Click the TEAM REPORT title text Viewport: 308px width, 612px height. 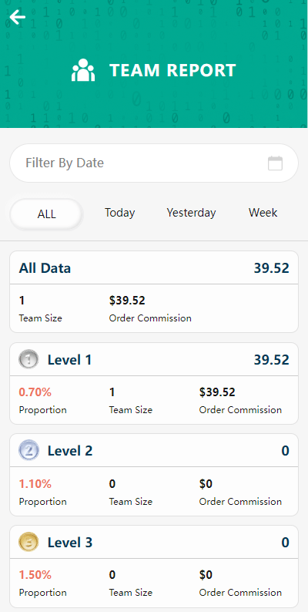(172, 70)
